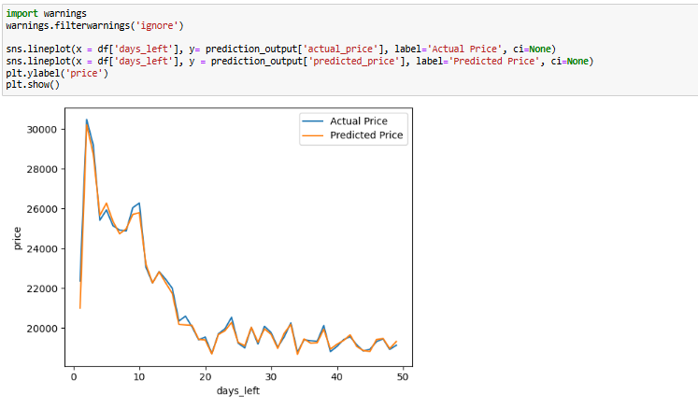Select the 'Predicted Price' legend label
Screen dimensions: 698x408
pos(366,135)
